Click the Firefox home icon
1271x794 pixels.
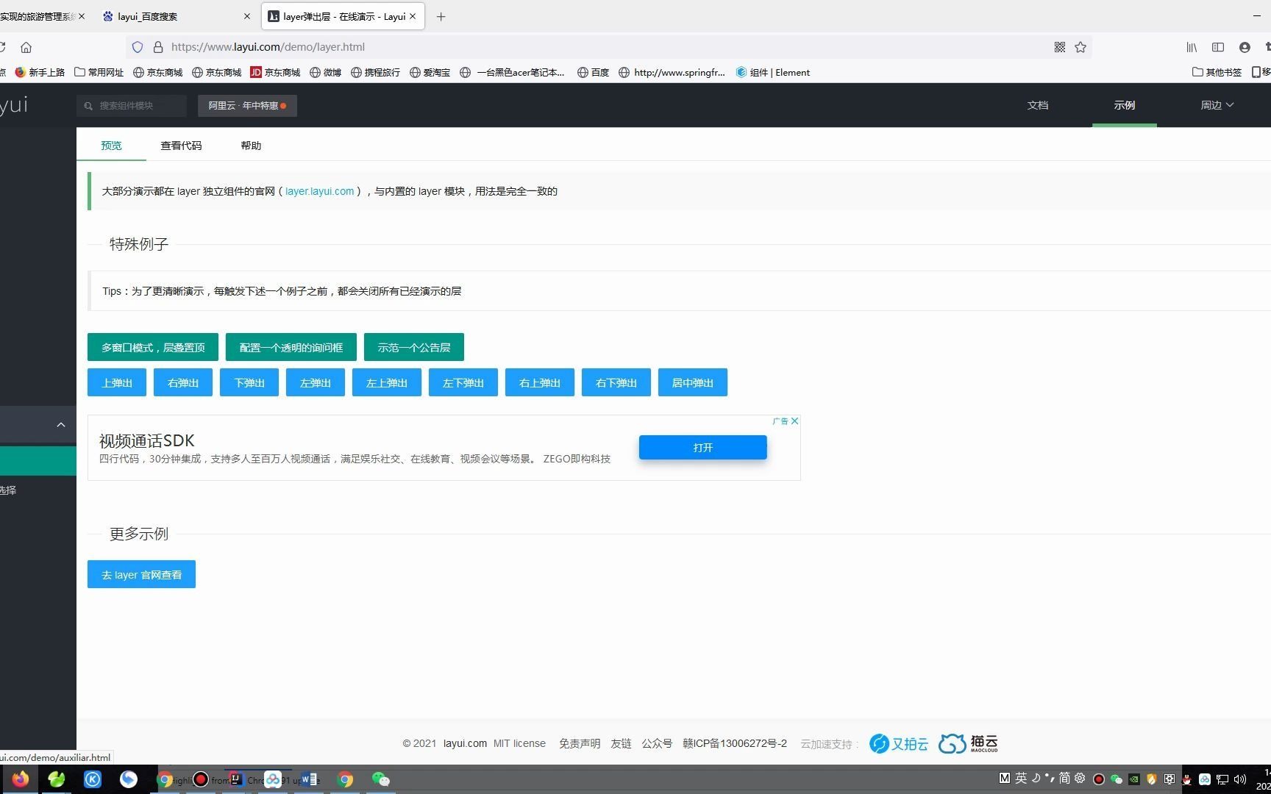tap(26, 47)
